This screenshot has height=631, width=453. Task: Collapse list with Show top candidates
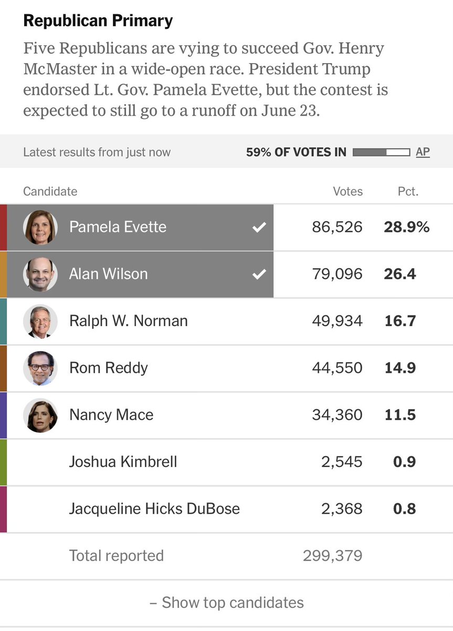226,603
